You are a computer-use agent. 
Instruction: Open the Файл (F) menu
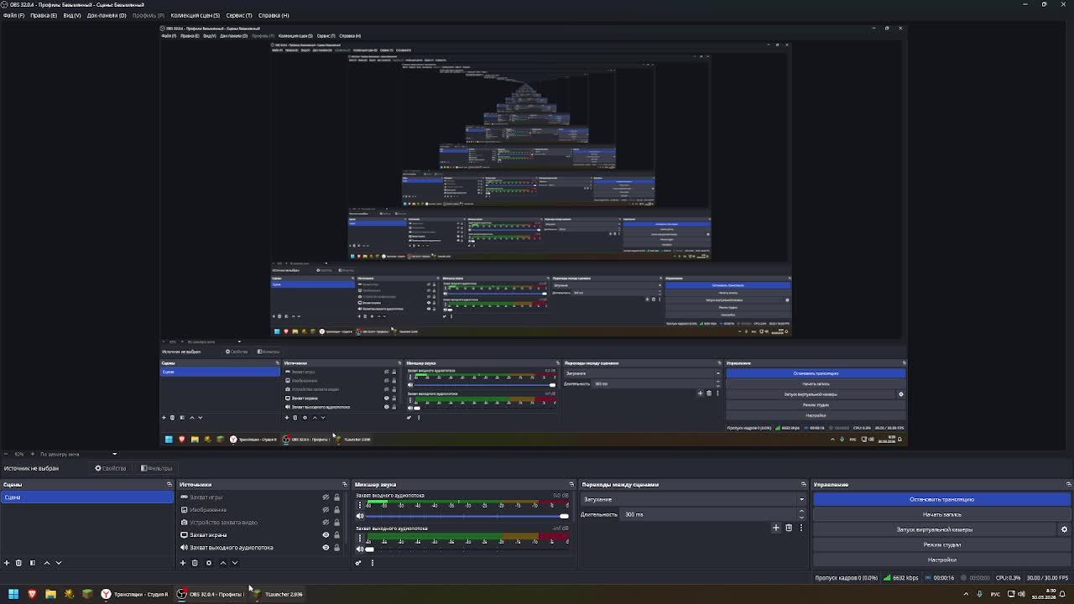[x=13, y=15]
